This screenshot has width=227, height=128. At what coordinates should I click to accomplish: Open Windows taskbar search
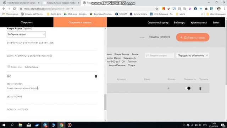pyautogui.click(x=12, y=125)
